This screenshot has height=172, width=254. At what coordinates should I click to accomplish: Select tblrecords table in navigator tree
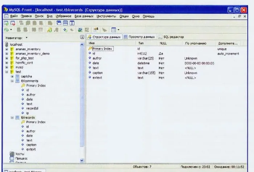(x=28, y=118)
